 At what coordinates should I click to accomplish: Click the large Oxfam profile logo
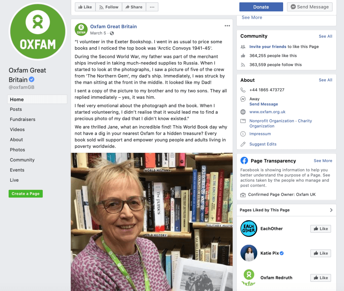click(38, 31)
